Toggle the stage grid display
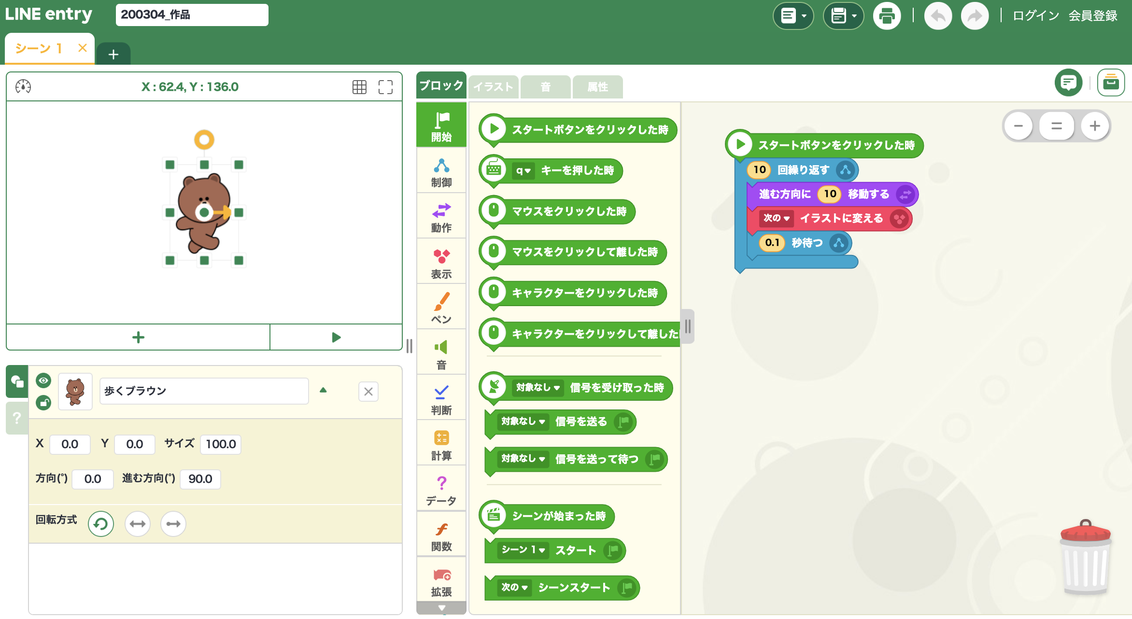1132x619 pixels. tap(359, 87)
